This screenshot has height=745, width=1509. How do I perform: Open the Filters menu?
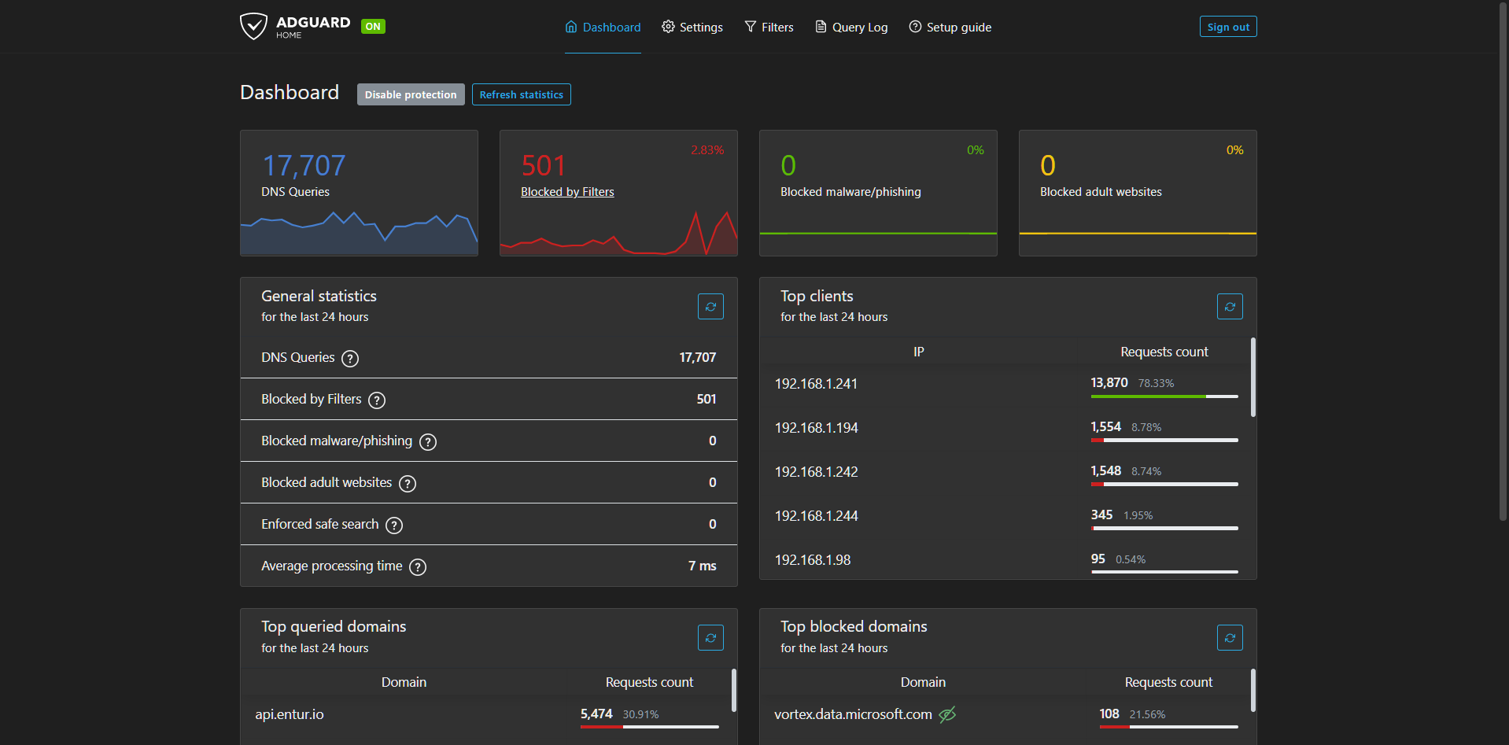[769, 27]
